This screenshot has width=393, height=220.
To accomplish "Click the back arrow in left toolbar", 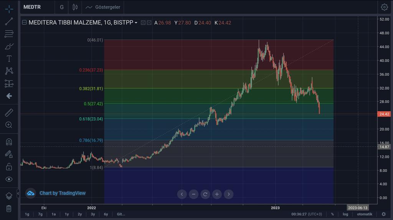I will [x=9, y=96].
